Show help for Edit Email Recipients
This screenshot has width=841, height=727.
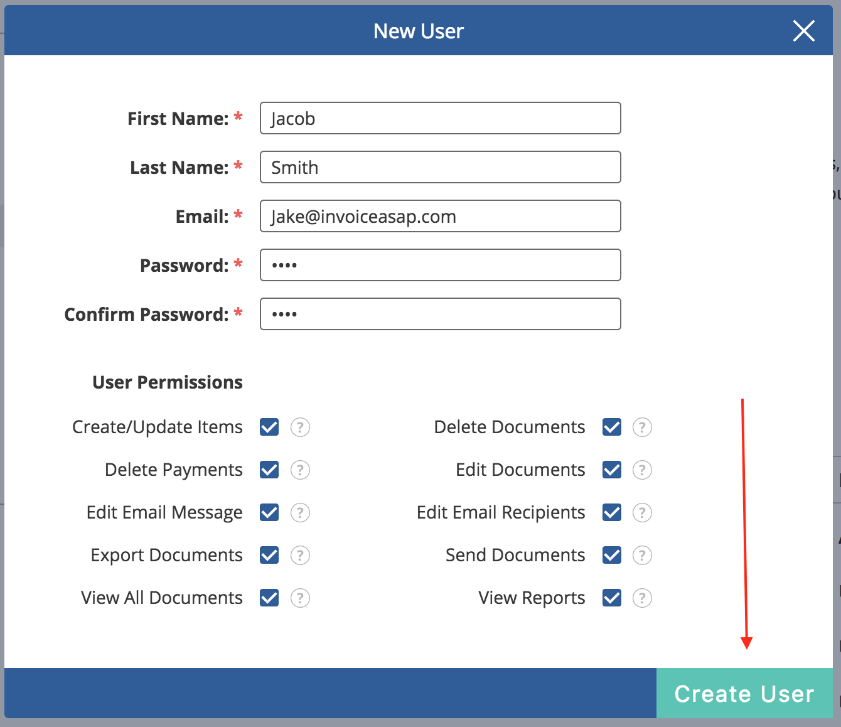[x=642, y=513]
